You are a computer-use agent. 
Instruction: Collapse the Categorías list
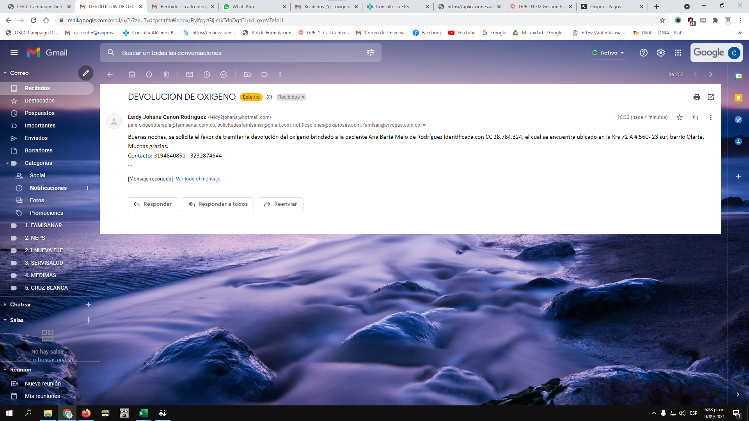[7, 163]
